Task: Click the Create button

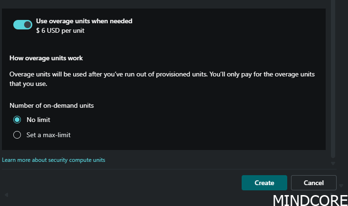Action: [264, 183]
